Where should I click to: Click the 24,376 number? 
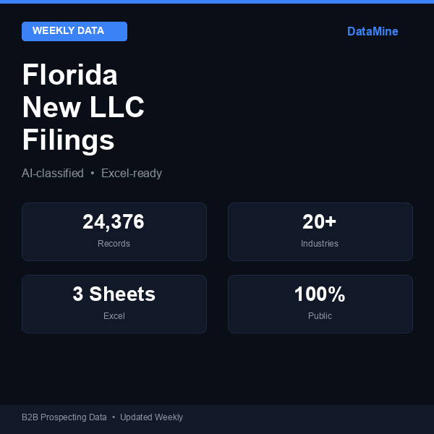tap(114, 222)
